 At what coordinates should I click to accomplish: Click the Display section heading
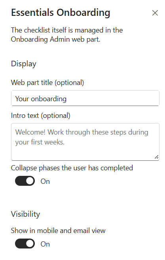[24, 64]
